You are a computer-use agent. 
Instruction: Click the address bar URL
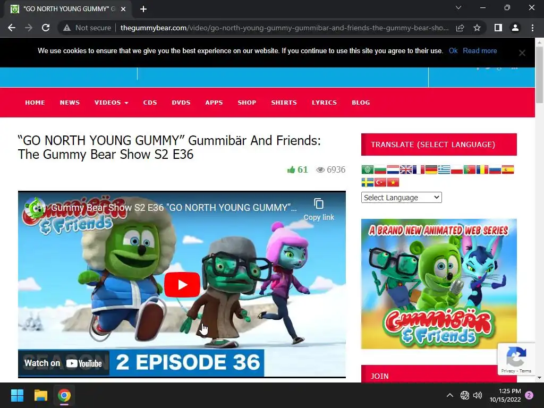[284, 28]
